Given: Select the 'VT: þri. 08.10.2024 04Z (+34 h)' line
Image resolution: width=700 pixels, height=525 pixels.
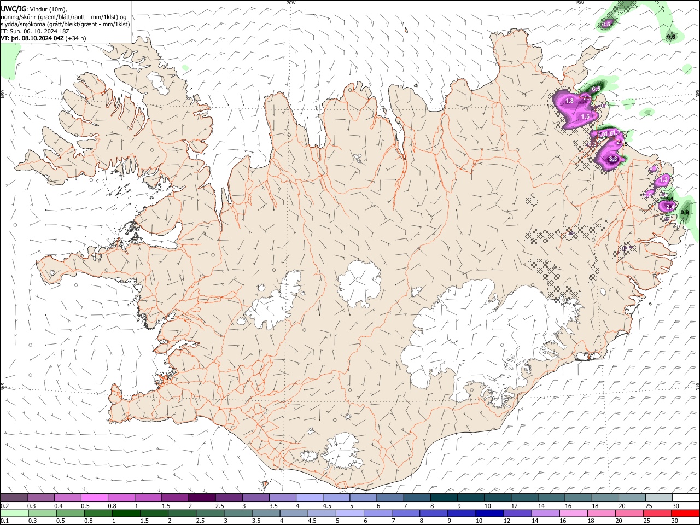Looking at the screenshot, I should (43, 38).
